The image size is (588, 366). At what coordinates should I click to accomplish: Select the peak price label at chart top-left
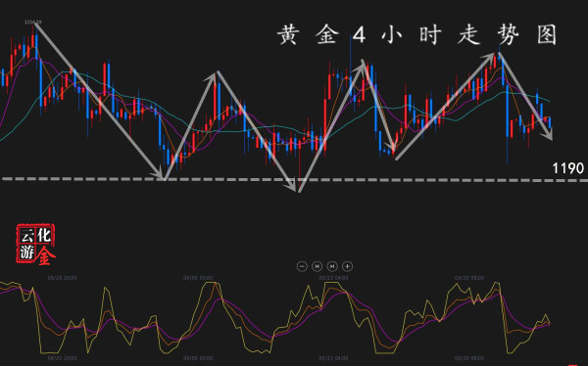pos(33,23)
